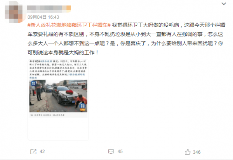Viewport: 233px width, 160px height.
Task: Expand the post options chevron menu
Action: (x=224, y=4)
